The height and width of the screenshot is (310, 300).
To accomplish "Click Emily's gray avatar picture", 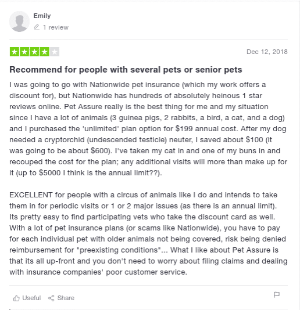I will (19, 21).
